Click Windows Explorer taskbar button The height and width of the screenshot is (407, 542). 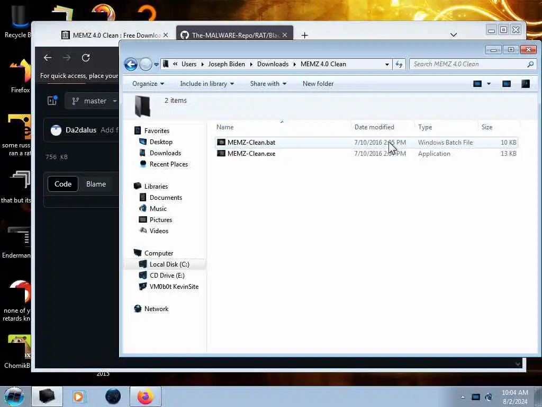(x=47, y=396)
